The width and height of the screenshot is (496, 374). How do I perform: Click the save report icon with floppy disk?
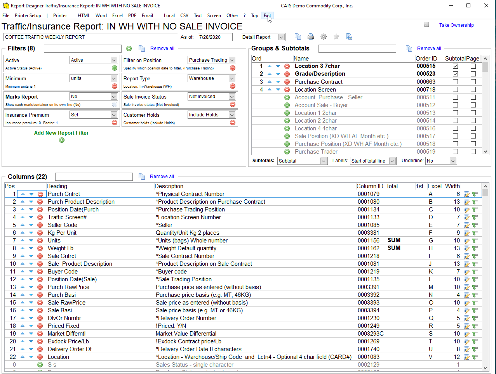coord(349,36)
